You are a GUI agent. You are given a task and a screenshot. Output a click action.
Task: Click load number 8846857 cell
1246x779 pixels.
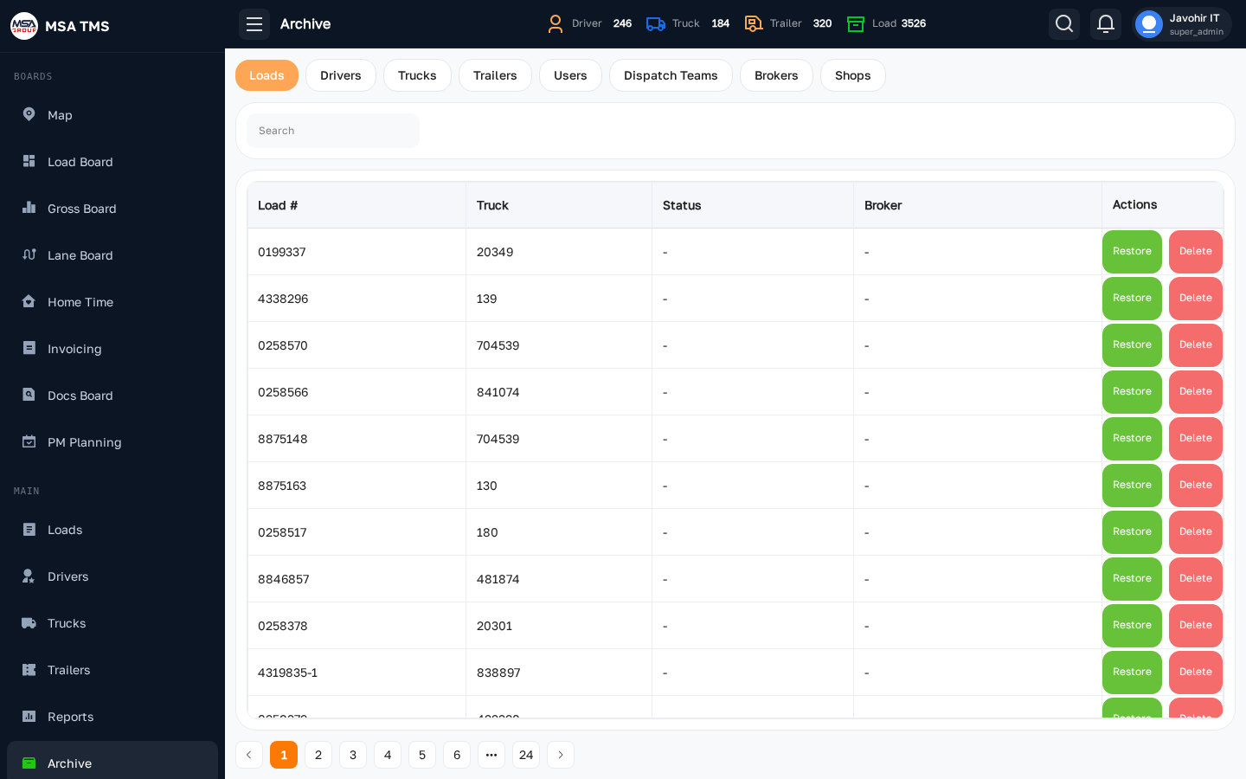(x=356, y=579)
